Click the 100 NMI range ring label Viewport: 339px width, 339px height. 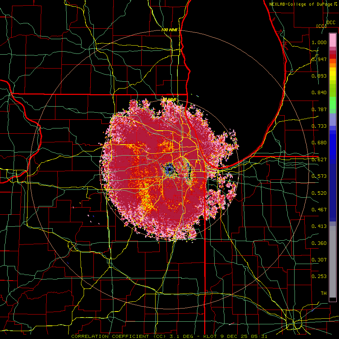(169, 30)
